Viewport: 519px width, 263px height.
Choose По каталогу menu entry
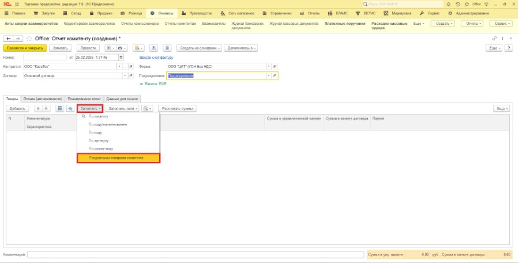(118, 116)
